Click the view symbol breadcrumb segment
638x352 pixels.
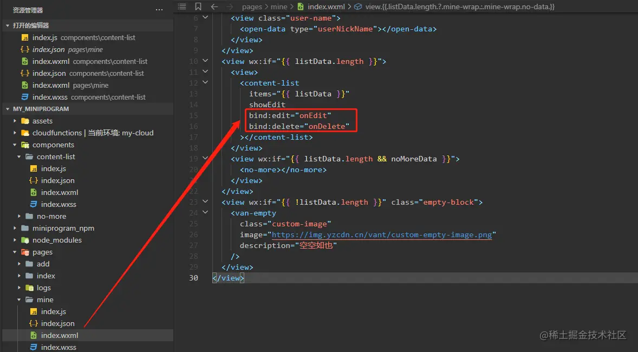coord(460,6)
